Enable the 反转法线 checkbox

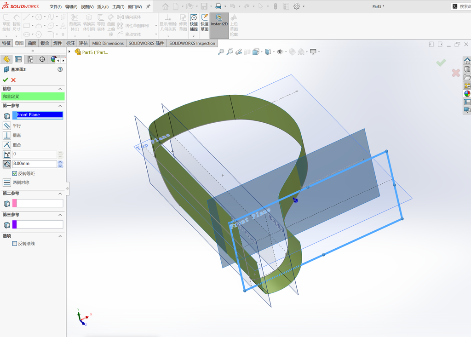[14, 244]
